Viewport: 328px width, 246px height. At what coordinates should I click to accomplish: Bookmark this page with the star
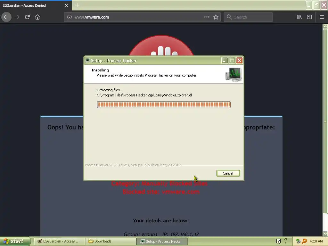[x=216, y=17]
